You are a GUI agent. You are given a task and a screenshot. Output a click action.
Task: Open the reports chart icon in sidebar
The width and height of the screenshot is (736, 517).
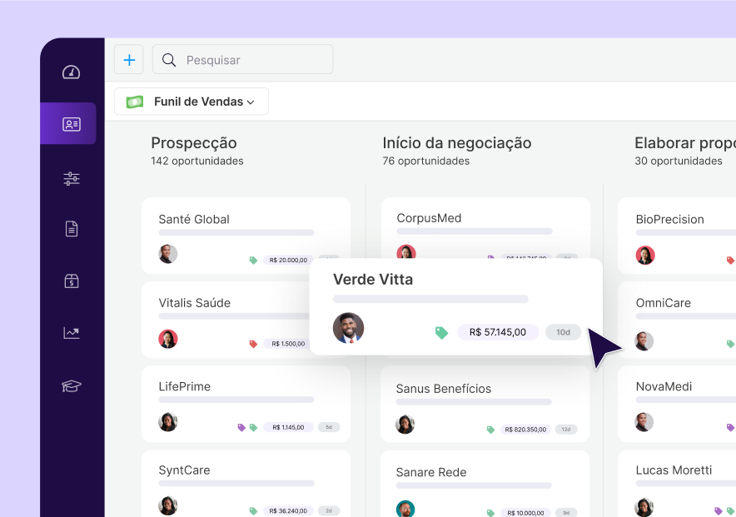pyautogui.click(x=72, y=333)
